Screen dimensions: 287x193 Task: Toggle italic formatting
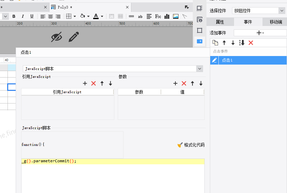pyautogui.click(x=23, y=16)
